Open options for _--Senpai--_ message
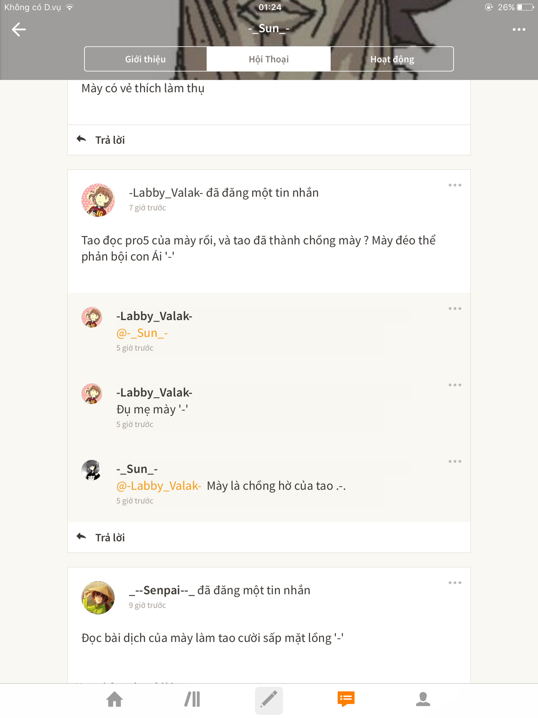538x718 pixels. (x=455, y=583)
